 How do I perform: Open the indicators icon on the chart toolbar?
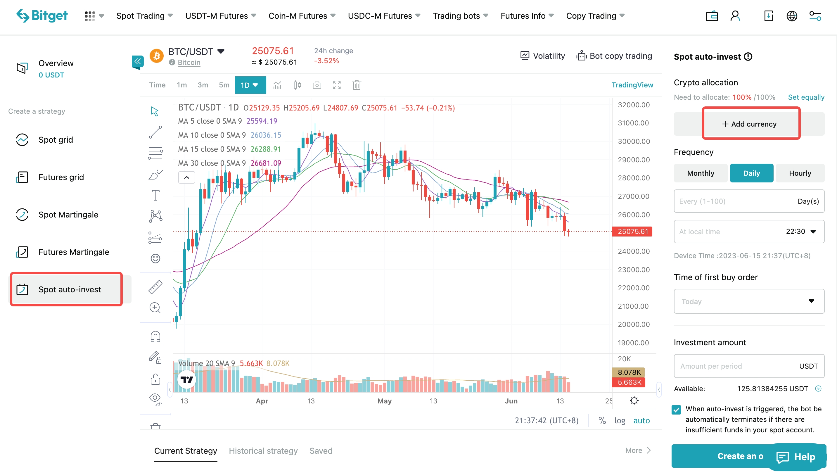pyautogui.click(x=277, y=85)
